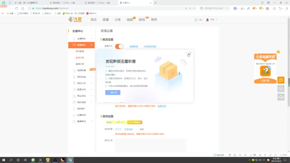Select 直播设置 in the sidebar
Image resolution: width=290 pixels, height=163 pixels.
80,58
